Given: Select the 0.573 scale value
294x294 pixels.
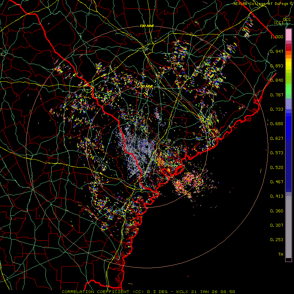Looking at the screenshot, I should [x=277, y=153].
